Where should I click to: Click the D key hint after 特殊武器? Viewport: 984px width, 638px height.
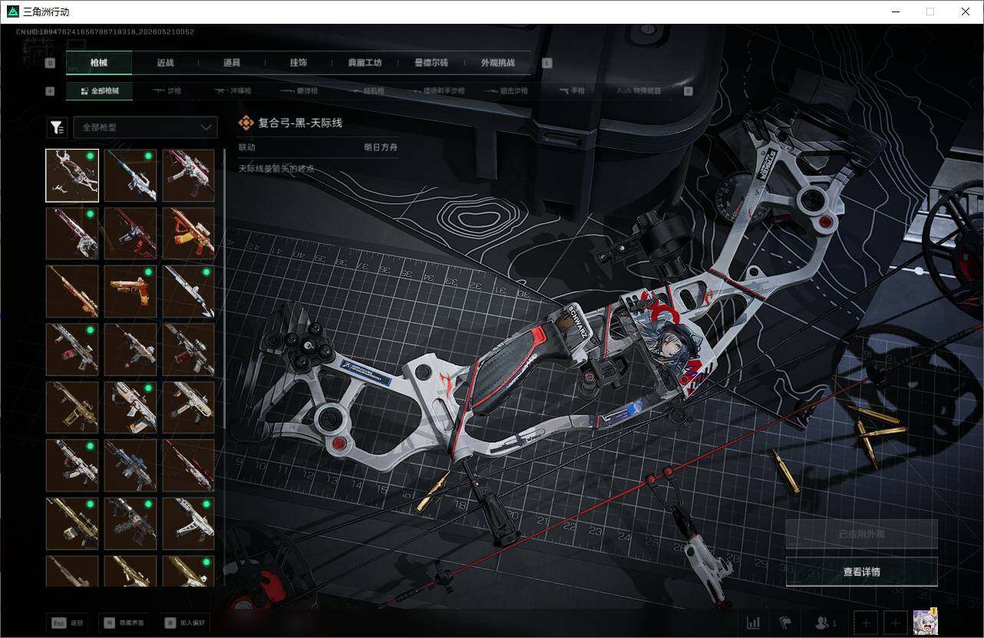pyautogui.click(x=688, y=91)
